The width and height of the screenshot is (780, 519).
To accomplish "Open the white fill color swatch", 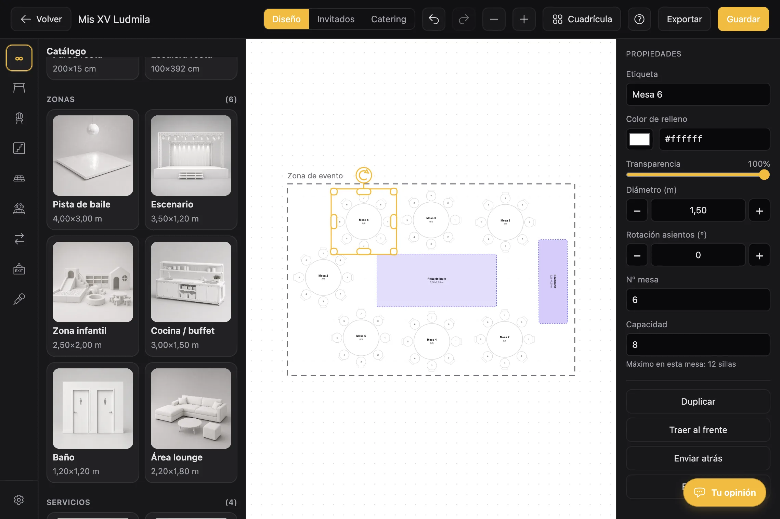I will click(x=640, y=139).
